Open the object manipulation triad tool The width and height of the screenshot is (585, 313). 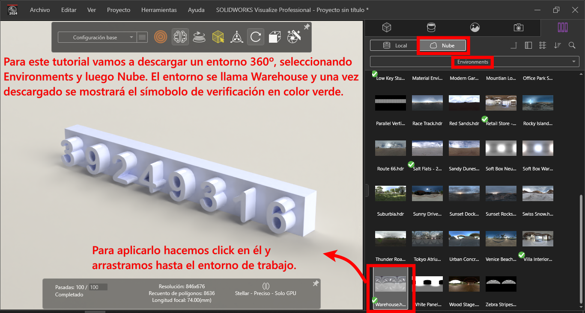pos(236,37)
